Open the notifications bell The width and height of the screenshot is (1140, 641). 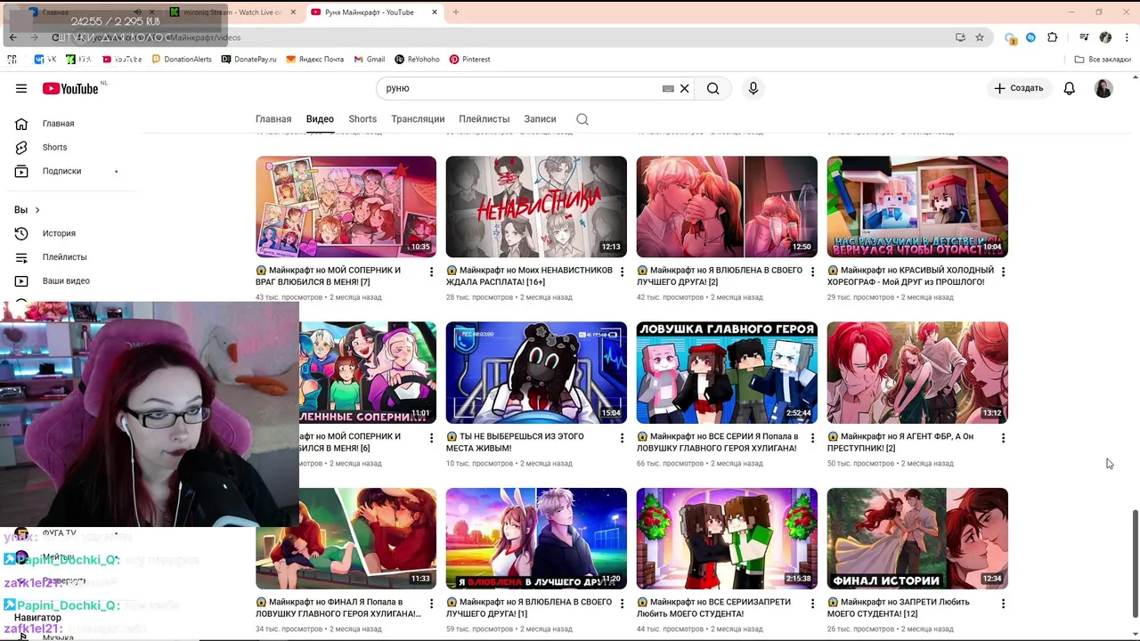tap(1070, 88)
